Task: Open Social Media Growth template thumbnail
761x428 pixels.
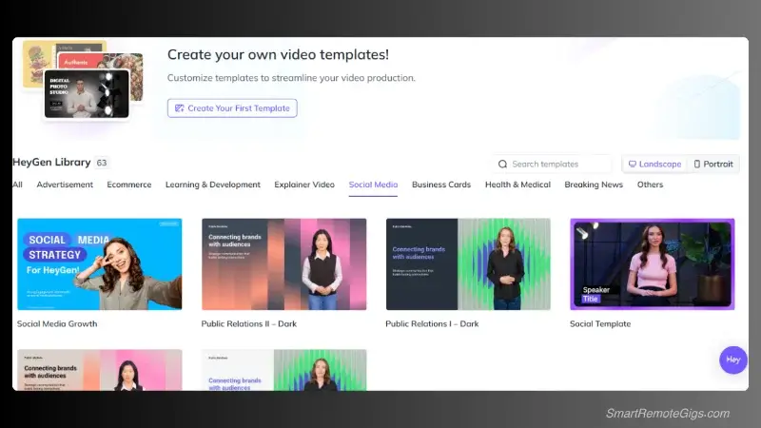Action: pos(100,264)
